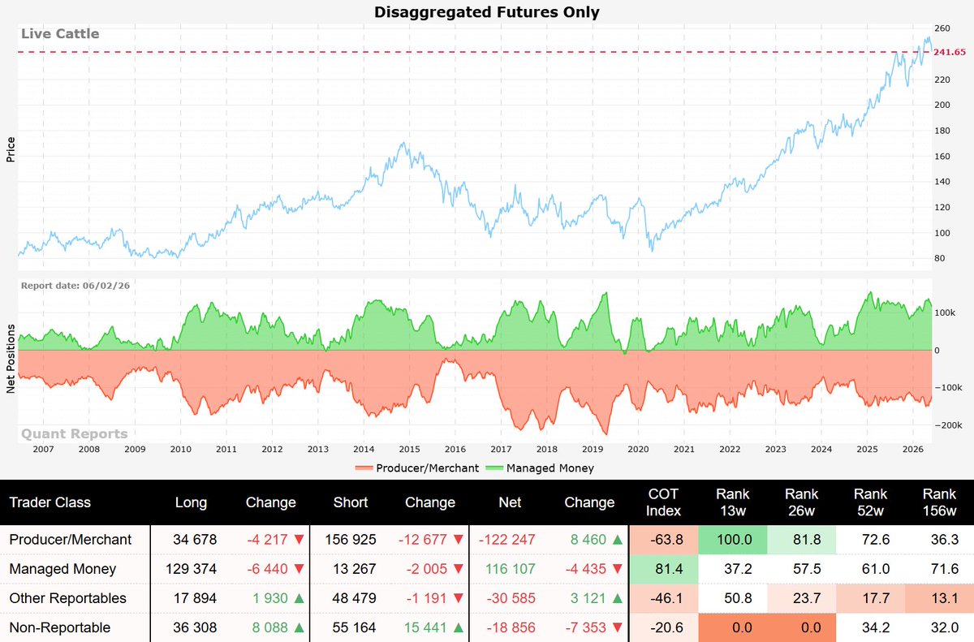Select the Trader Class column header

click(50, 502)
